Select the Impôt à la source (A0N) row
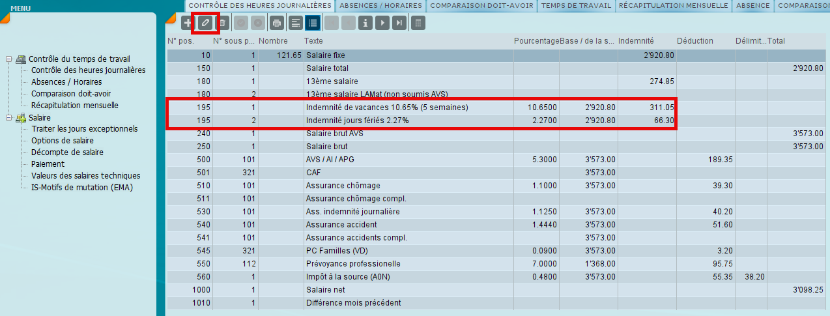Image resolution: width=830 pixels, height=316 pixels. click(x=496, y=277)
